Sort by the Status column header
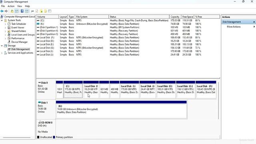This screenshot has width=256, height=144. [139, 17]
